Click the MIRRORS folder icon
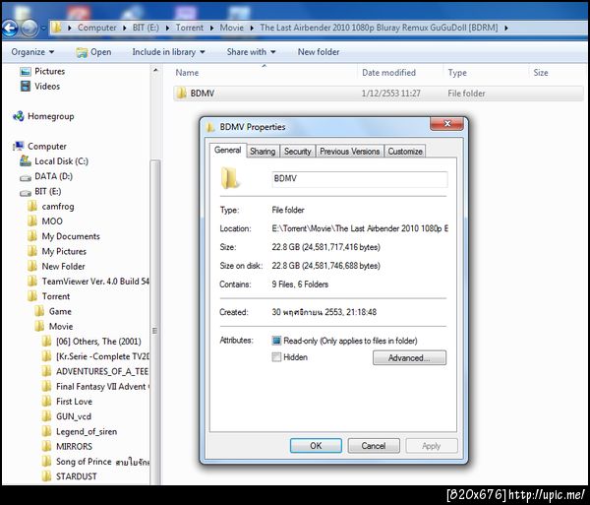Image resolution: width=590 pixels, height=505 pixels. [46, 447]
